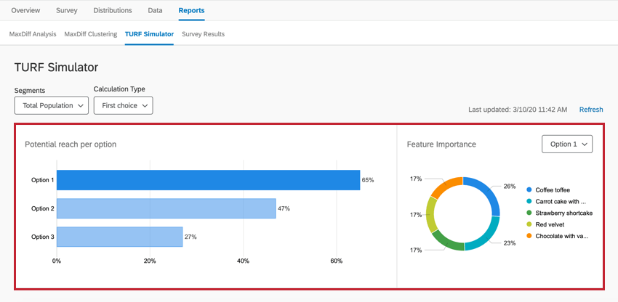Go to the Distributions tab
This screenshot has width=618, height=302.
pyautogui.click(x=113, y=11)
